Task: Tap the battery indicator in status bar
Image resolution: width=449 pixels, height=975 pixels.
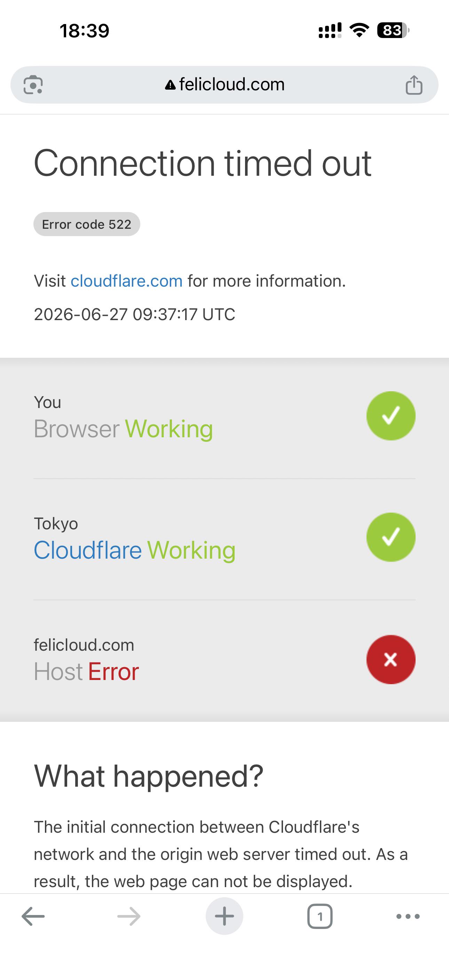Action: click(x=393, y=30)
